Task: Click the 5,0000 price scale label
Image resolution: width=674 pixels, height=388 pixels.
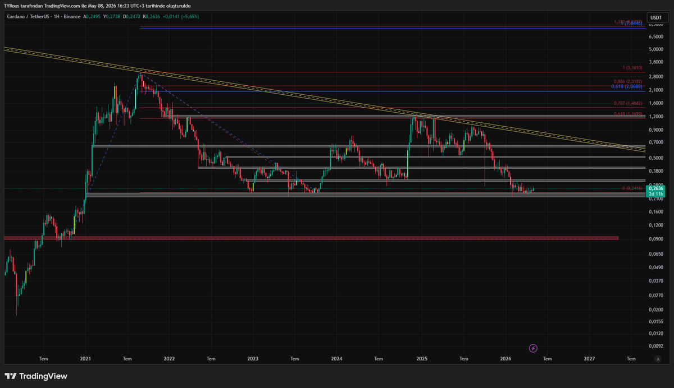Action: [x=655, y=49]
